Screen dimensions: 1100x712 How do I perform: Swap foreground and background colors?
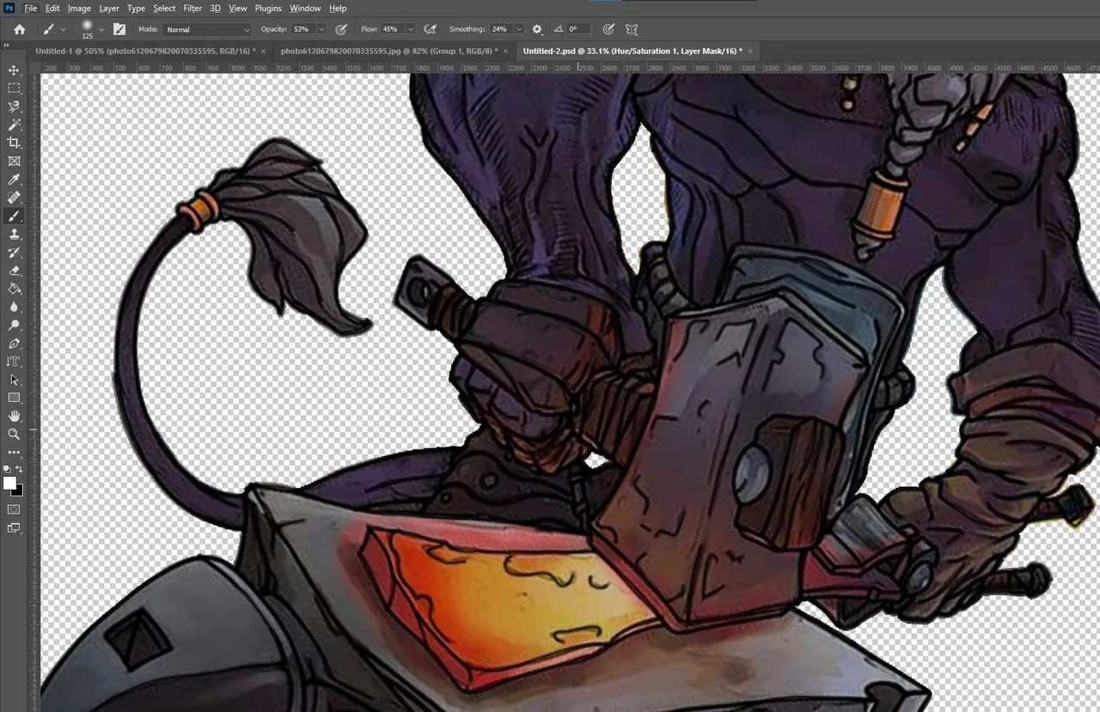[19, 469]
